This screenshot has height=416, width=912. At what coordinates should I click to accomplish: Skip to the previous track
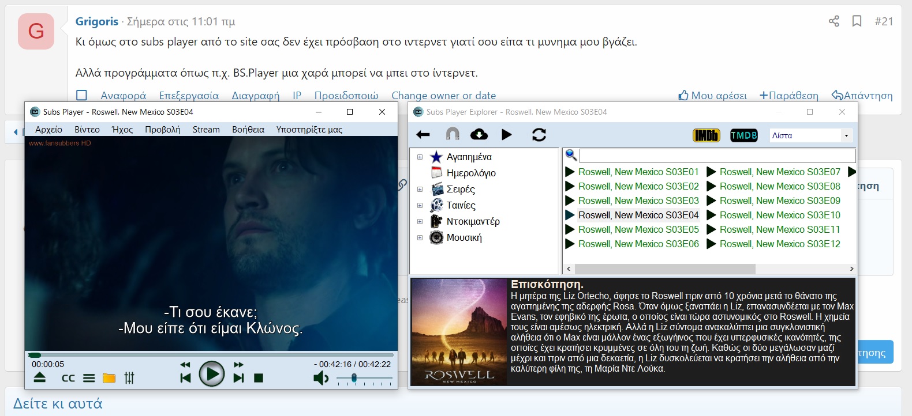pos(185,378)
